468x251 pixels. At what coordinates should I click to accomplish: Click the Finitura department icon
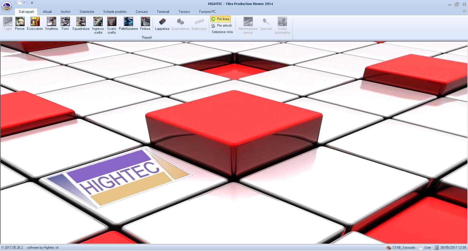point(145,24)
